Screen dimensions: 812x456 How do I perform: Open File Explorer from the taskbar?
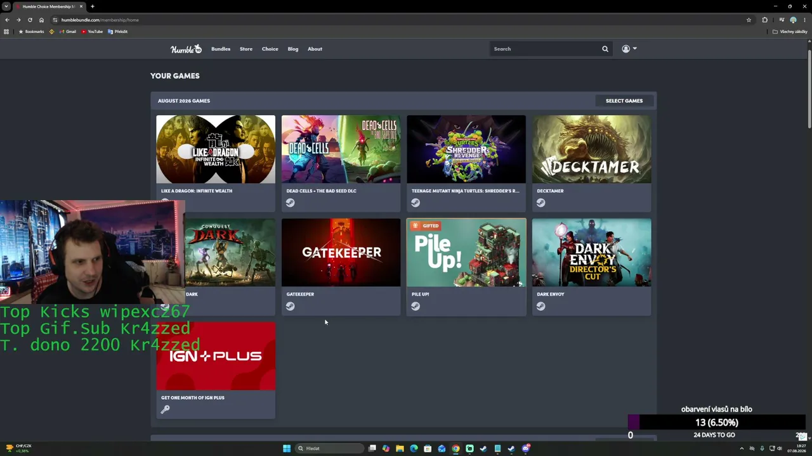[x=400, y=448]
